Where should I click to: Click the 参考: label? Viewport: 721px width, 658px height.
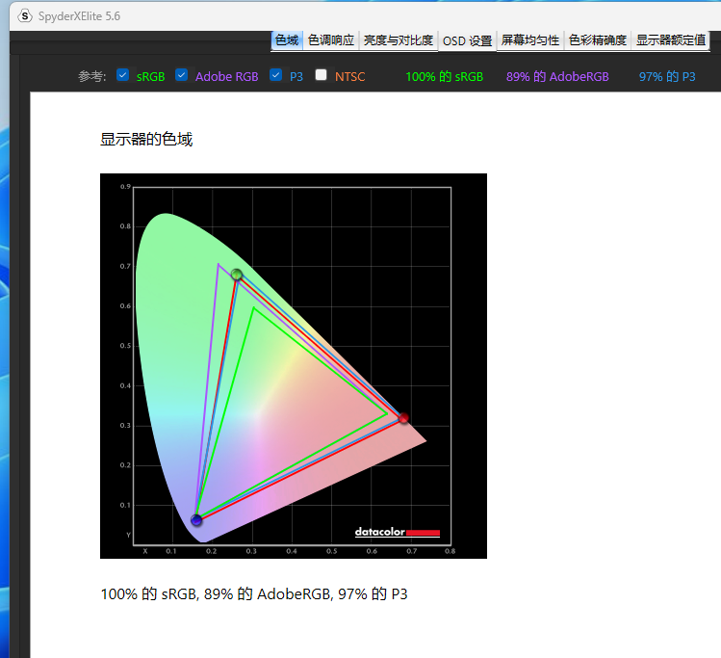(x=92, y=76)
